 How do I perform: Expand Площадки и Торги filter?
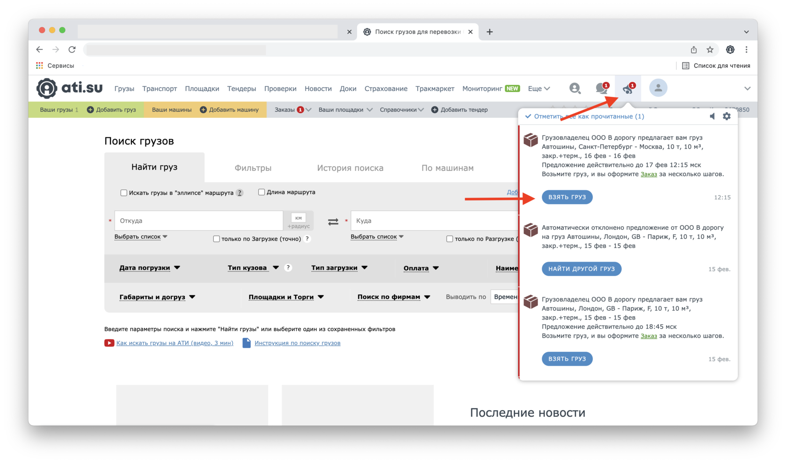(286, 297)
